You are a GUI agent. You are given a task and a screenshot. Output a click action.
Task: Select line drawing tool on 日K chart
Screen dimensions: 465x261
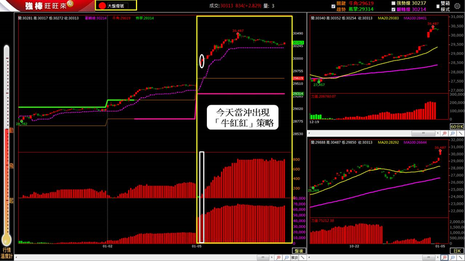pos(461,257)
